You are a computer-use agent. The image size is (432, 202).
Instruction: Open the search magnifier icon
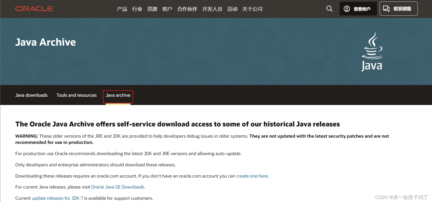pyautogui.click(x=329, y=9)
